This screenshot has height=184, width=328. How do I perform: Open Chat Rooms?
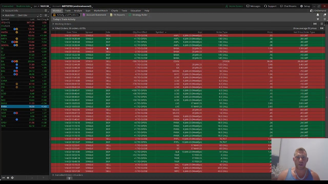[x=288, y=6]
